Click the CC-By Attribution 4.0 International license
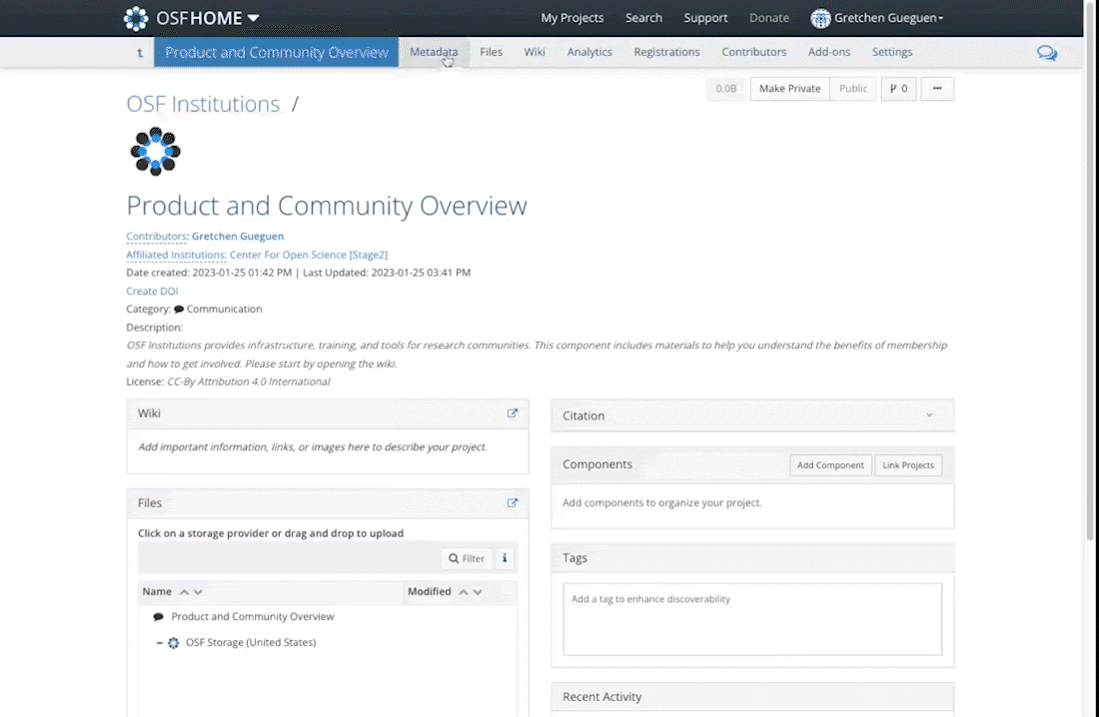Image resolution: width=1099 pixels, height=717 pixels. point(248,382)
